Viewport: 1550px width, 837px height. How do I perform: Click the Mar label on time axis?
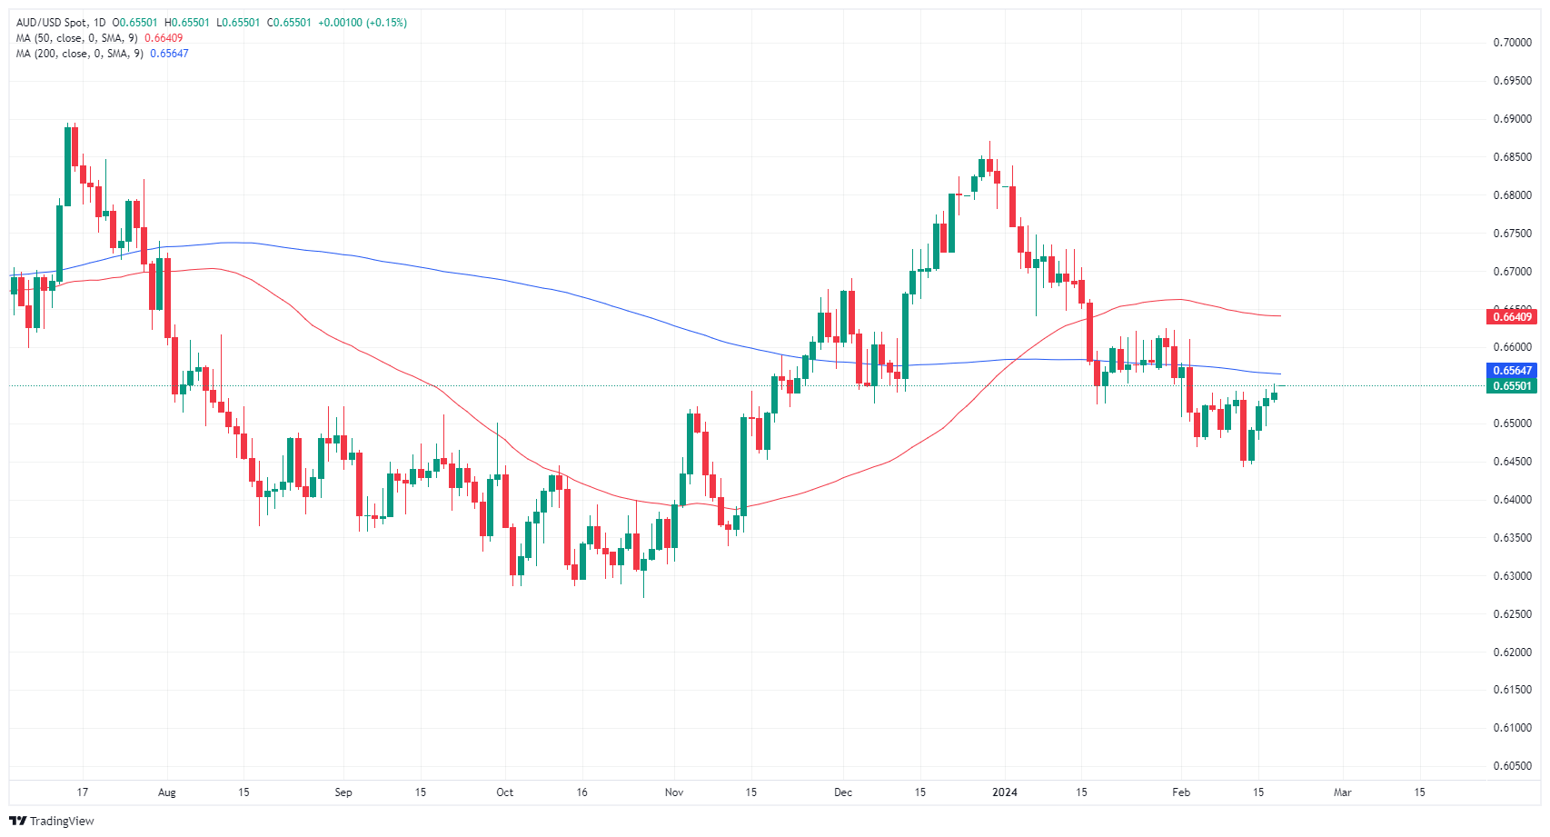pyautogui.click(x=1342, y=792)
